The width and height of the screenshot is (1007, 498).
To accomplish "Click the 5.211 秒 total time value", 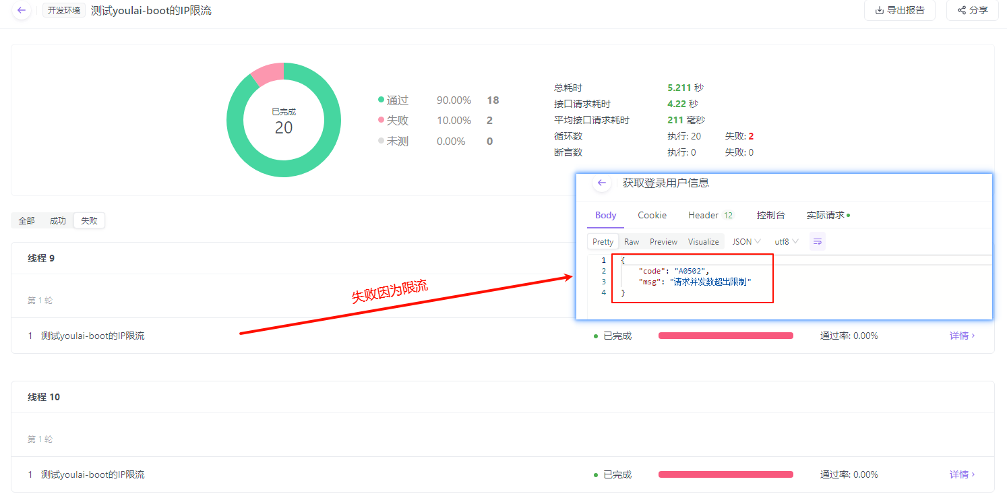I will tap(685, 88).
